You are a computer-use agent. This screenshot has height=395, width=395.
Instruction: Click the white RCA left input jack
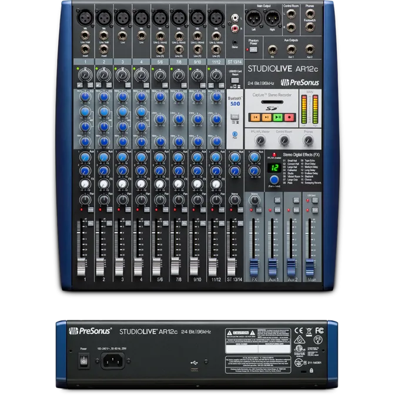tap(235, 18)
